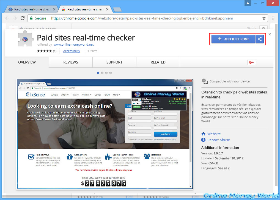Click the Compatible with your device text
The image size is (280, 200).
pos(229,81)
